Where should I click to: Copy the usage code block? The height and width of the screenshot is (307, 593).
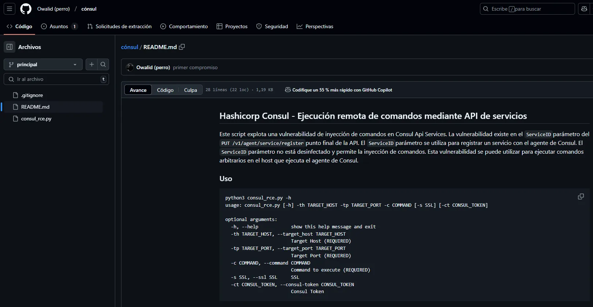(581, 196)
